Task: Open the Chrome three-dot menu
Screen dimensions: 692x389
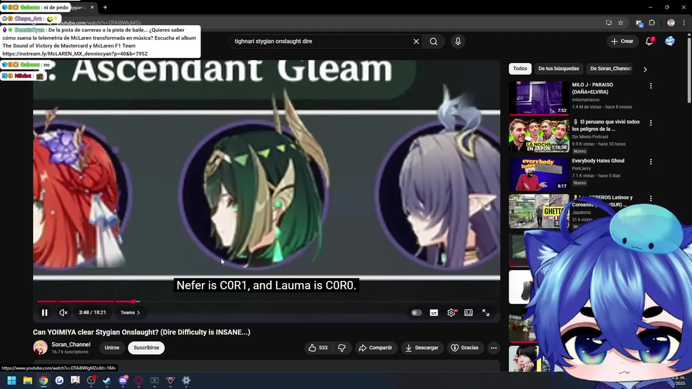Action: coord(683,23)
